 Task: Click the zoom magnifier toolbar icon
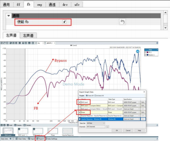10,43
